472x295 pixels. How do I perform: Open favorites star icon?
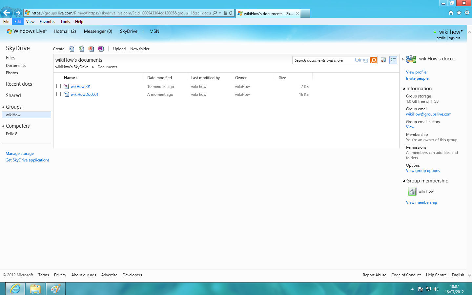point(459,13)
